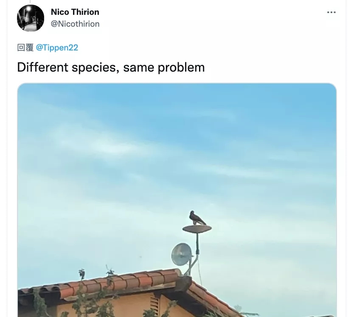The height and width of the screenshot is (317, 348).
Task: Click the bird perched on the dish
Action: click(197, 218)
